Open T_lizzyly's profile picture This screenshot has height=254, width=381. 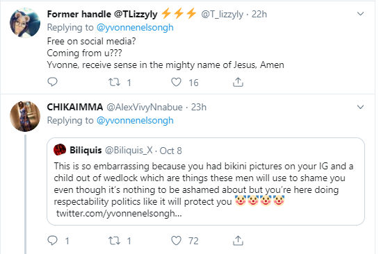(x=25, y=23)
